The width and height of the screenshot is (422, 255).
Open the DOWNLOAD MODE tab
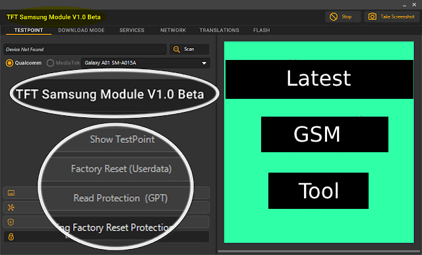pos(81,30)
